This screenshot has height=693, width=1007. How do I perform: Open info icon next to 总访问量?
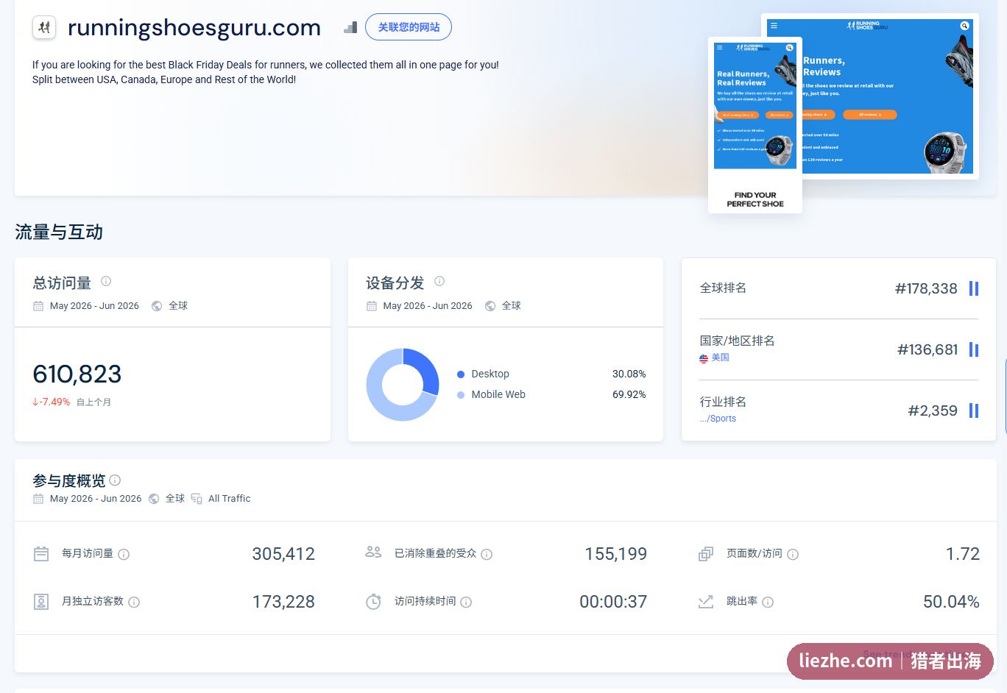click(106, 281)
